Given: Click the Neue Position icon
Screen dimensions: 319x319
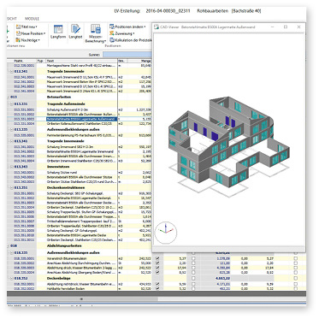Looking at the screenshot, I should (x=18, y=33).
